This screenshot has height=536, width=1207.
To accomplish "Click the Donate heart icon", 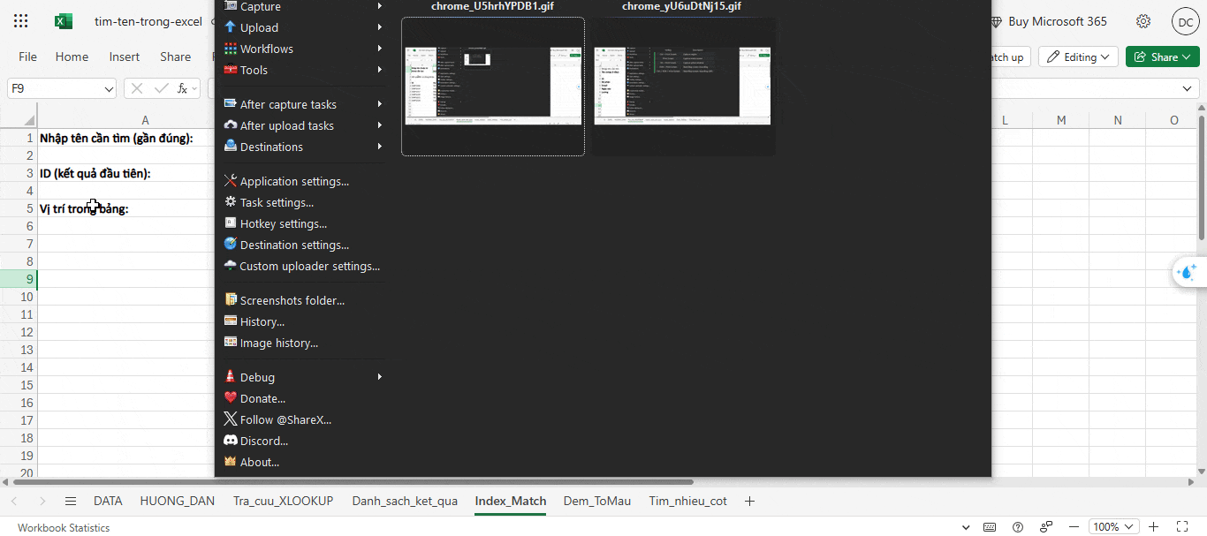I will pos(231,398).
